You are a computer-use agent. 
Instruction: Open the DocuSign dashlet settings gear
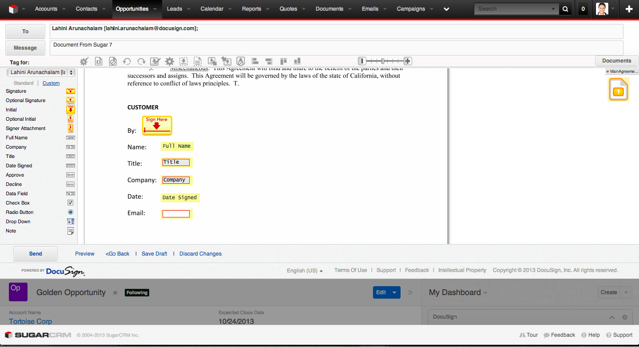(625, 317)
